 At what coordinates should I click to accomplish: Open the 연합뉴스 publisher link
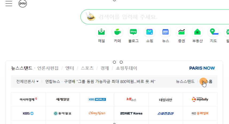coord(53,82)
